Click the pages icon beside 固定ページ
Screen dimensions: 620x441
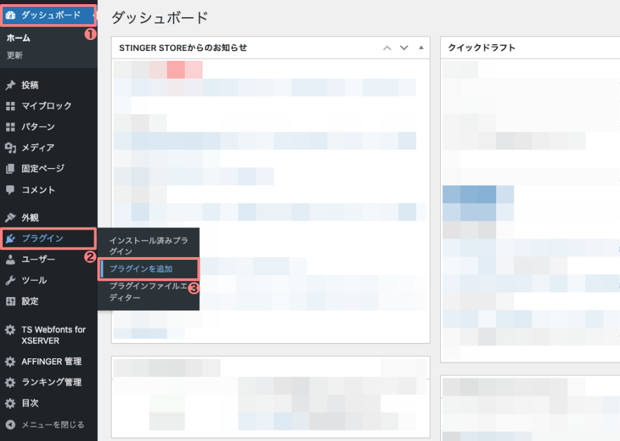[10, 169]
